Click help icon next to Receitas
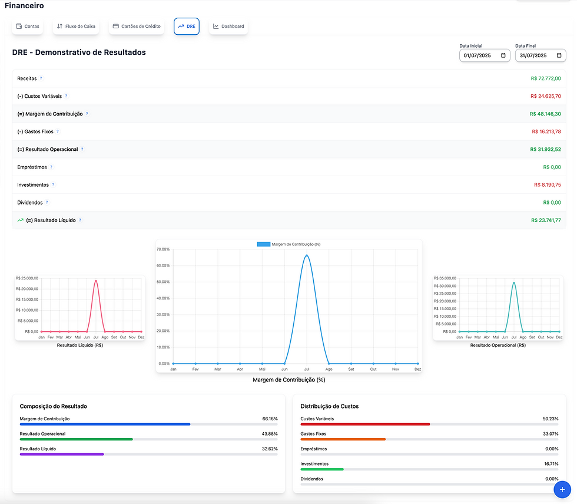Viewport: 577px width, 504px height. [x=41, y=78]
